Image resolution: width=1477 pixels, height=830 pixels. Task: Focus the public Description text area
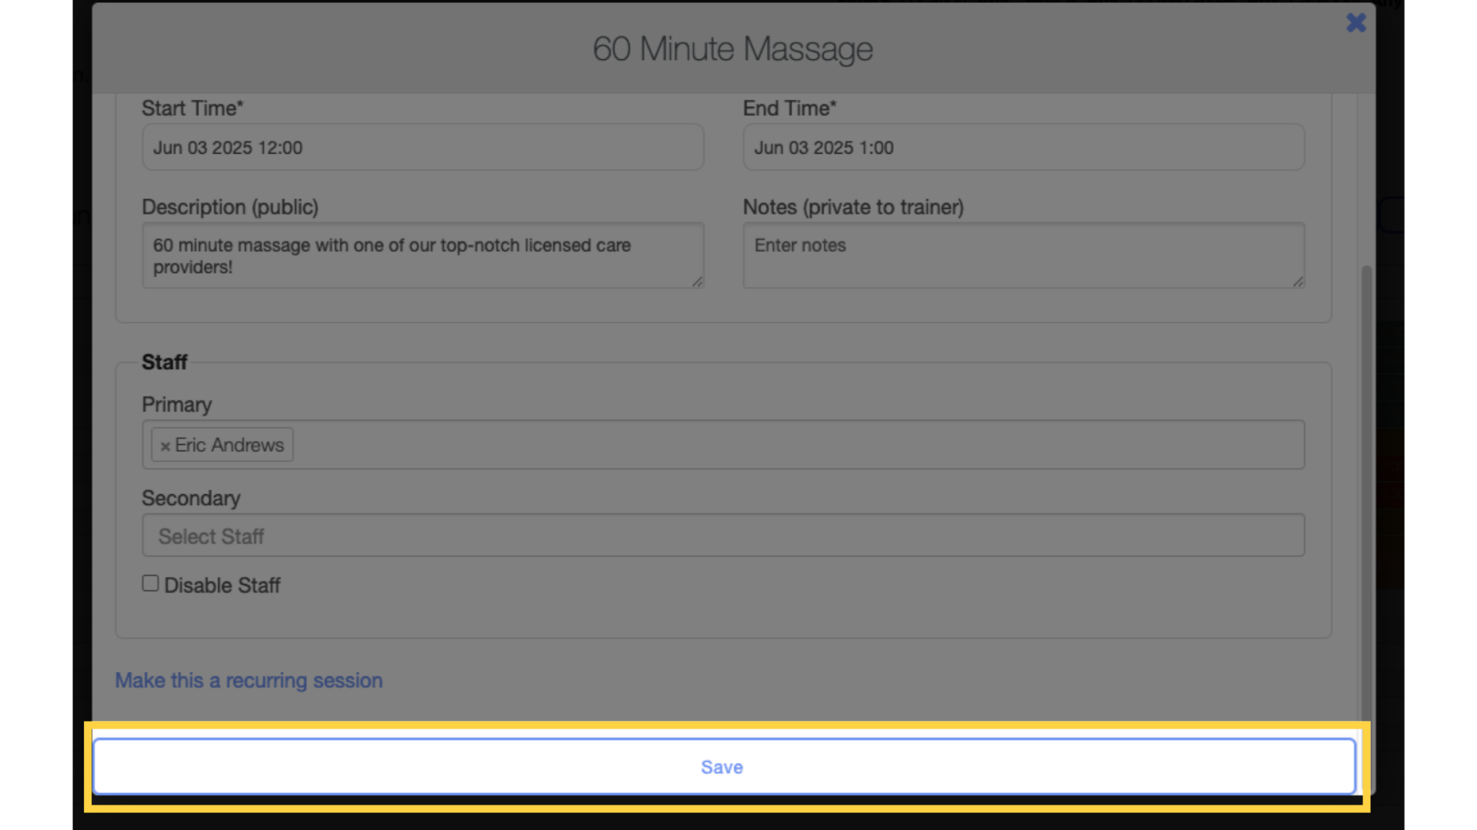click(423, 256)
